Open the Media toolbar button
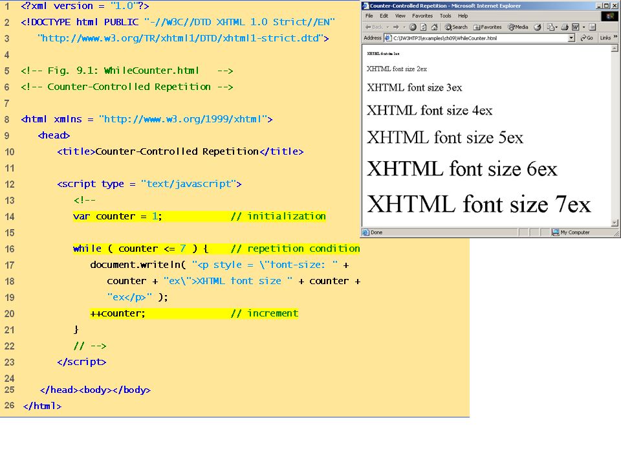The image size is (621, 466). pos(518,27)
